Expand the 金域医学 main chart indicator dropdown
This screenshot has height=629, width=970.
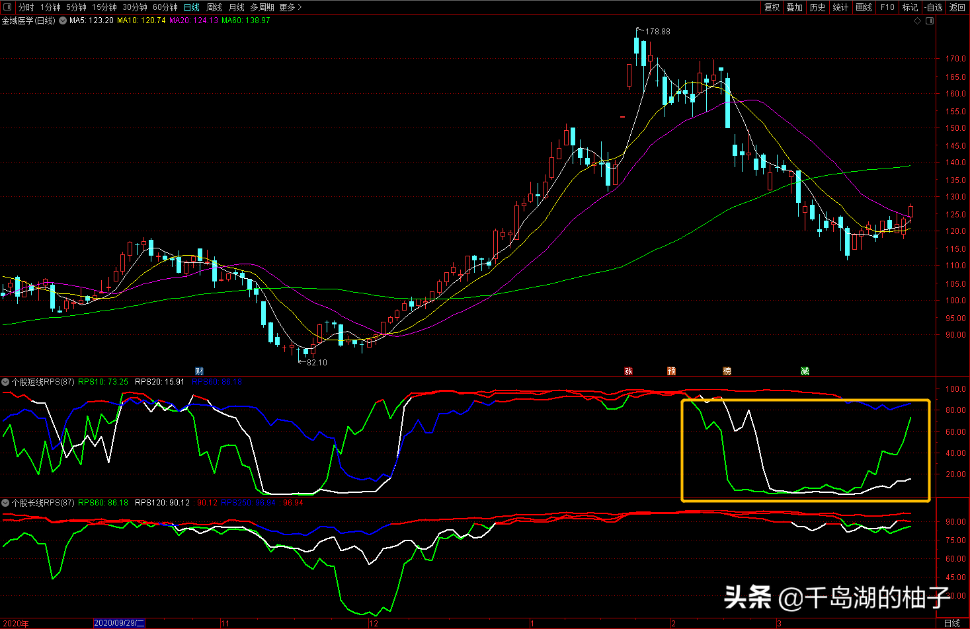tap(63, 21)
